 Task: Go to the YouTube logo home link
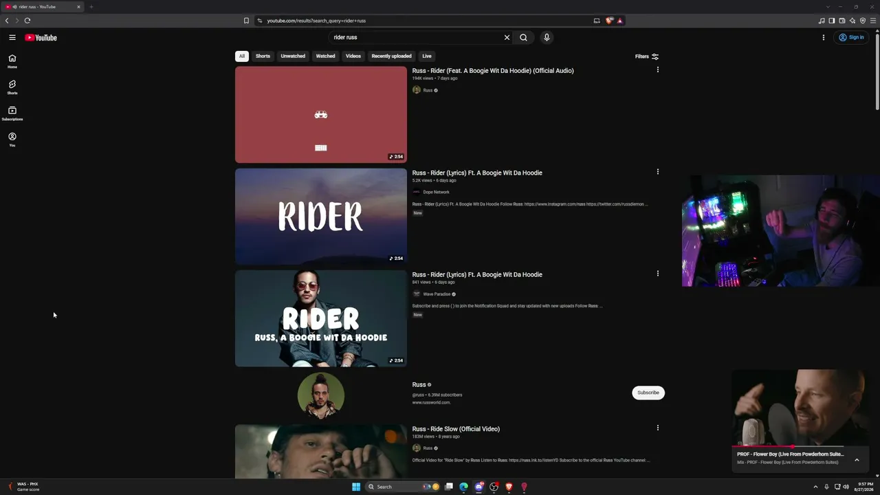click(41, 38)
